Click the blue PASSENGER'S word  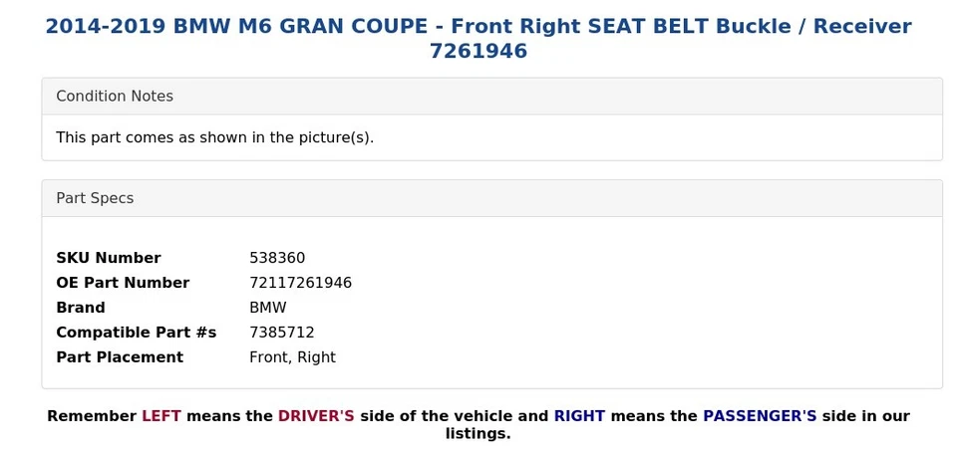(760, 416)
